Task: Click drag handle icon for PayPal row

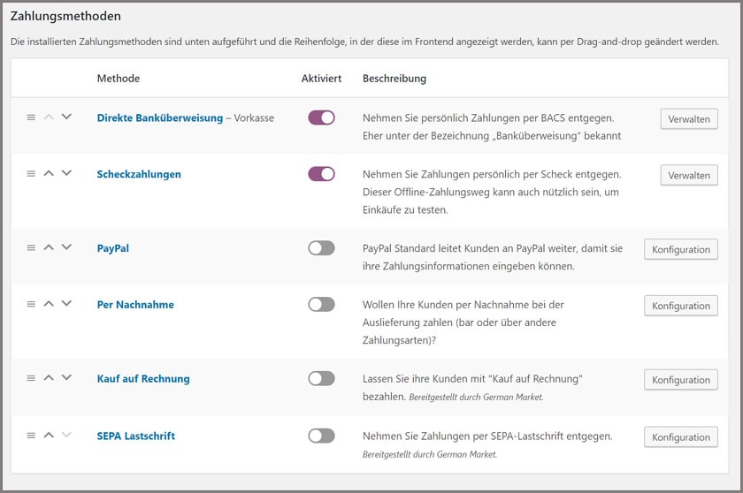Action: coord(31,248)
